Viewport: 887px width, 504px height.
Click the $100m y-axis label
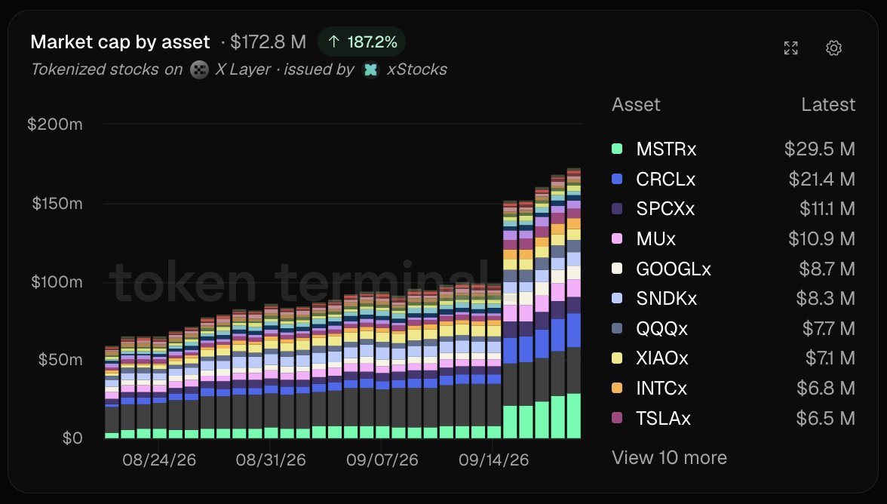[x=57, y=281]
